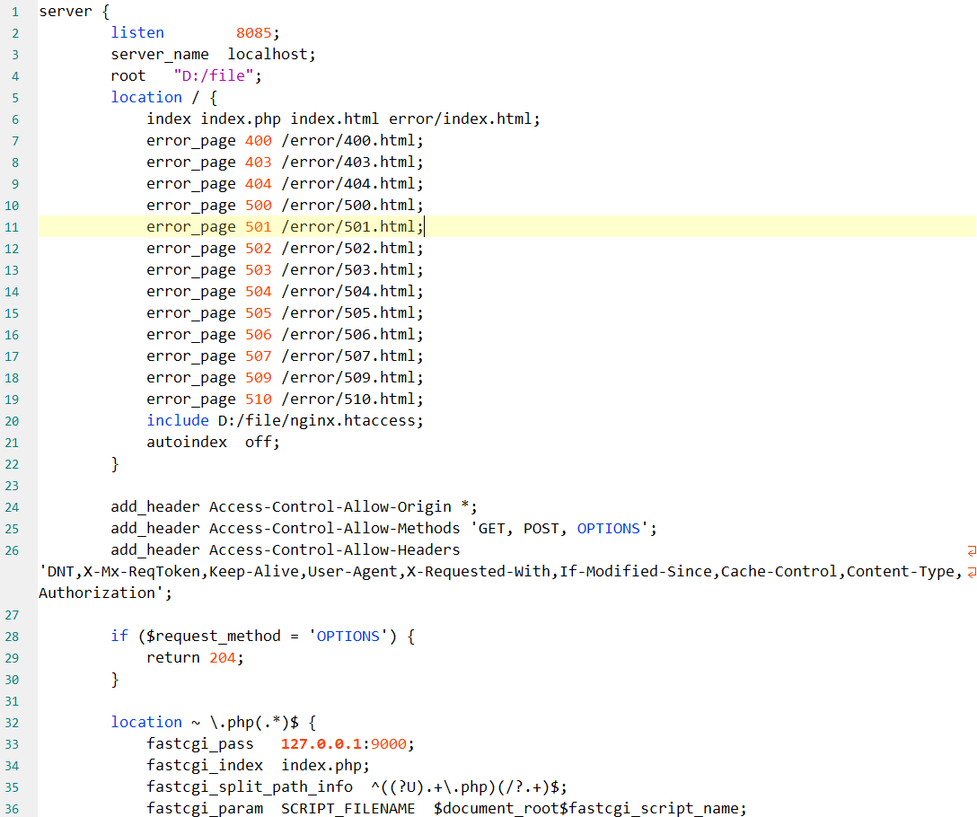Click the 'Authorization' header text on line 26
The image size is (977, 817).
pyautogui.click(x=101, y=593)
